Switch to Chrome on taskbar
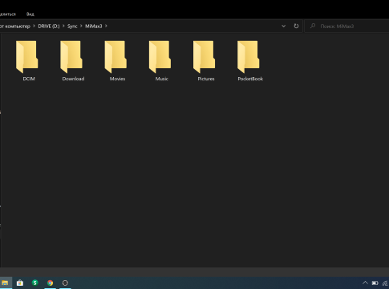This screenshot has width=389, height=289. click(x=50, y=283)
